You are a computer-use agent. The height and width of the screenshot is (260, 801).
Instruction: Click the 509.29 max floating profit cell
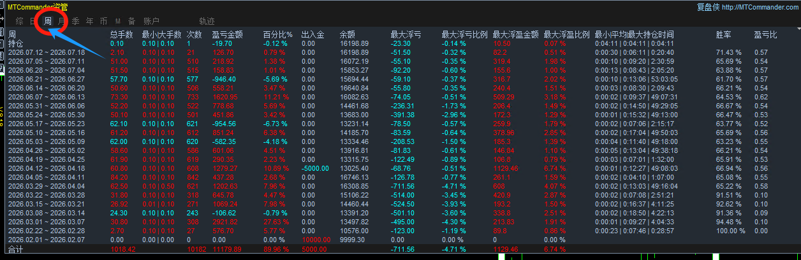click(x=504, y=97)
